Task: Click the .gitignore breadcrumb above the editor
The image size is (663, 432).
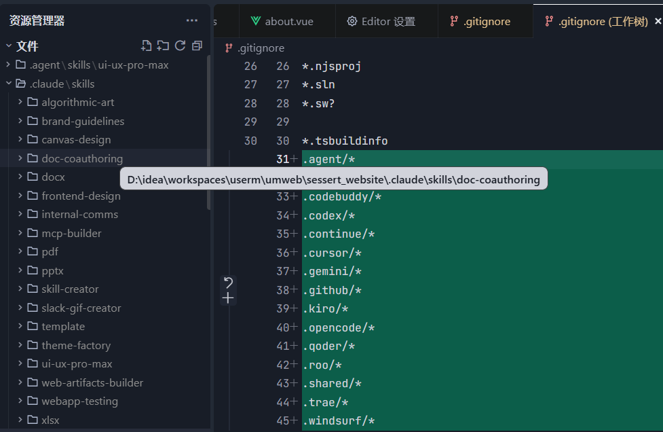Action: (261, 48)
